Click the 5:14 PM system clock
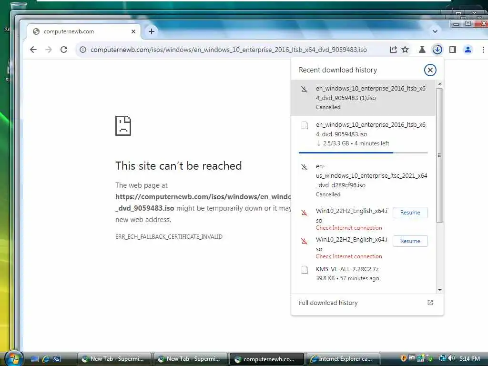The width and height of the screenshot is (488, 366). (469, 358)
